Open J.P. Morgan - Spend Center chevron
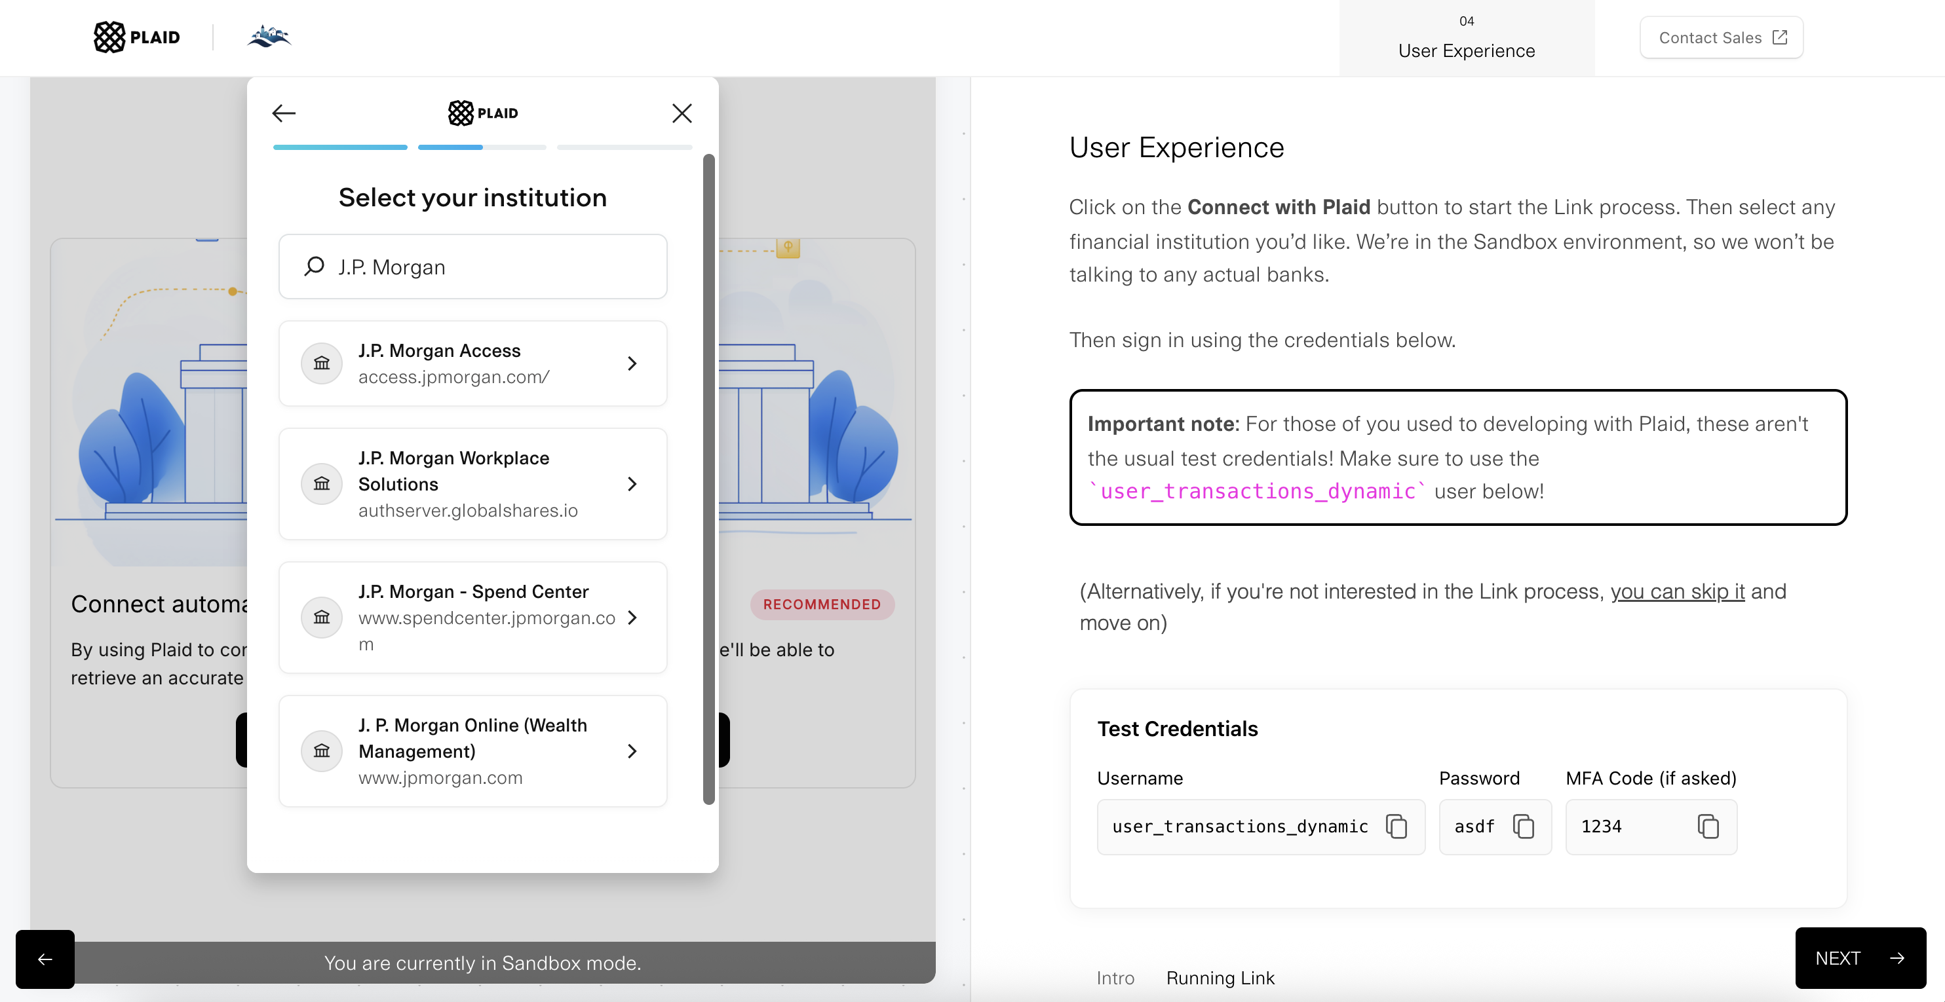 632,617
